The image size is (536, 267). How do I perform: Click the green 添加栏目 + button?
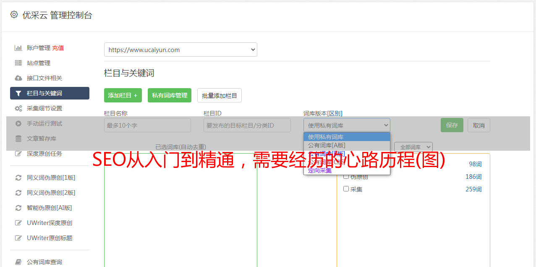[123, 95]
